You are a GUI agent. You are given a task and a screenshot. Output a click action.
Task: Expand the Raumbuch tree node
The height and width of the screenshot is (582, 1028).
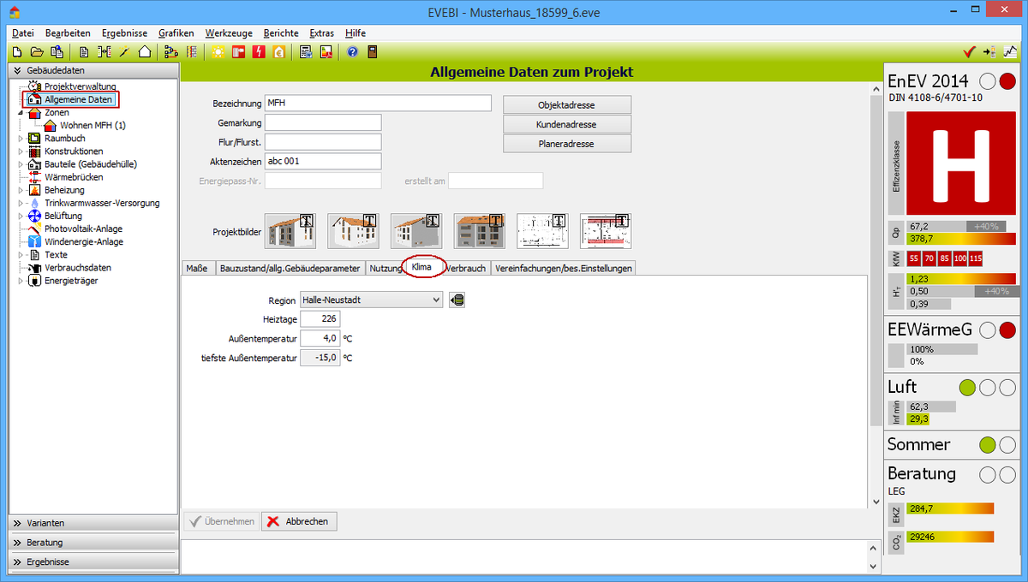pyautogui.click(x=21, y=138)
